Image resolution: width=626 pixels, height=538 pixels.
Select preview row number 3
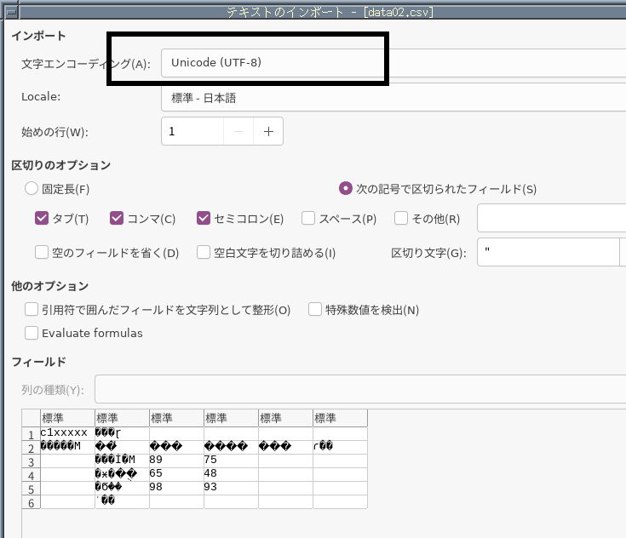(x=32, y=461)
